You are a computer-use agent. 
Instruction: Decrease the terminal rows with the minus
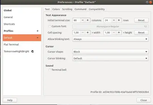pos(114,20)
